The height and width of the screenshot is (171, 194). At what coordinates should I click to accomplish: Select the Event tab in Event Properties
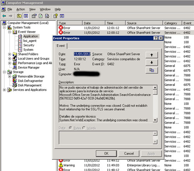coord(61,46)
